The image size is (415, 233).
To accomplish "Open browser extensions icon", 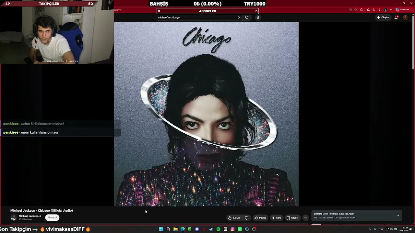I will tap(362, 10).
